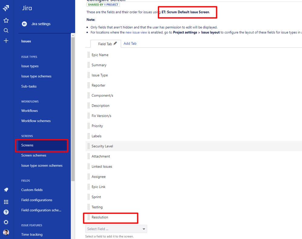Open Issue types settings
Screen dimensions: 302x239
pos(30,66)
